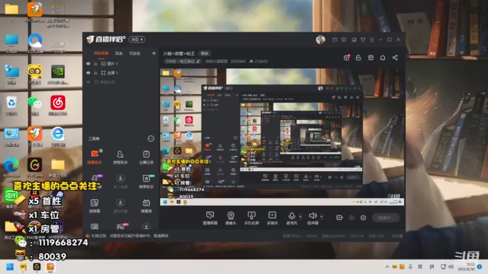Expand the toolbox more options button
Screen dimensions: 488x274
click(x=151, y=139)
